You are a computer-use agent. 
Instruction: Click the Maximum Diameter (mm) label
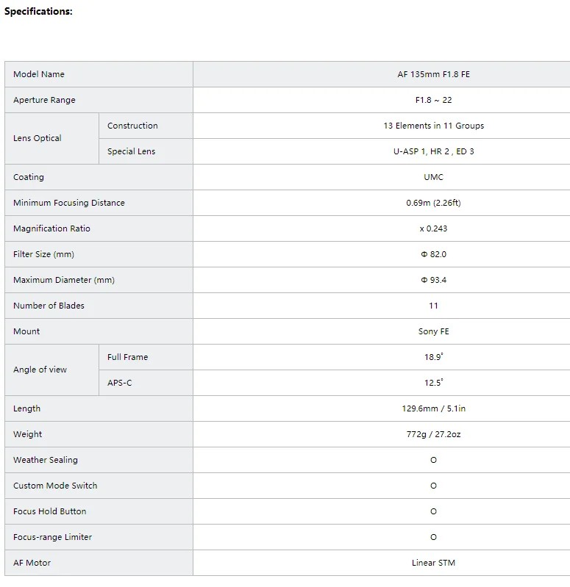[x=64, y=280]
